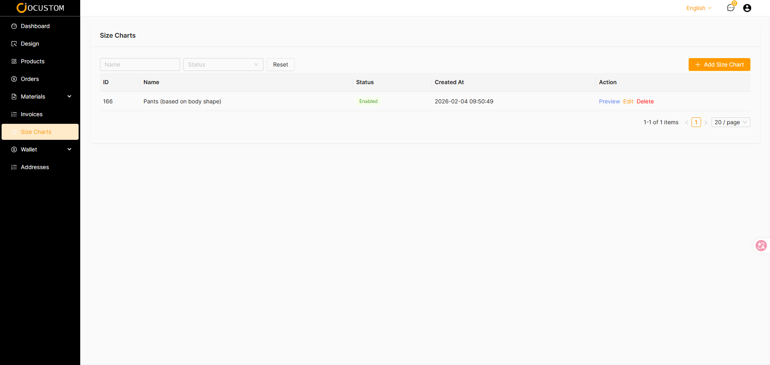Expand the Materials submenu chevron

[x=69, y=97]
